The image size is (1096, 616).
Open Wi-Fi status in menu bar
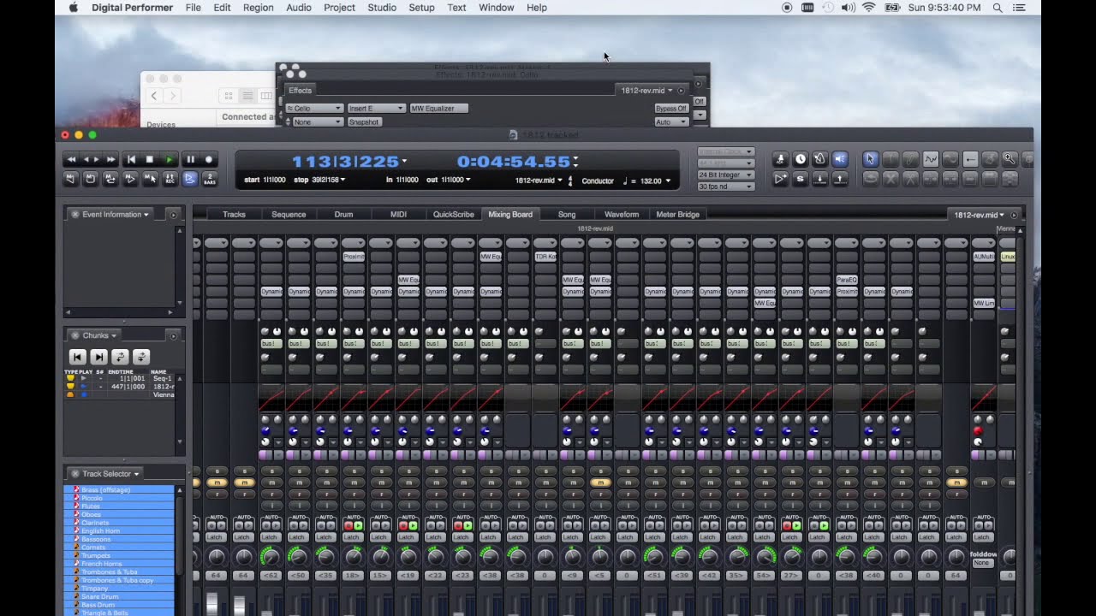tap(868, 8)
